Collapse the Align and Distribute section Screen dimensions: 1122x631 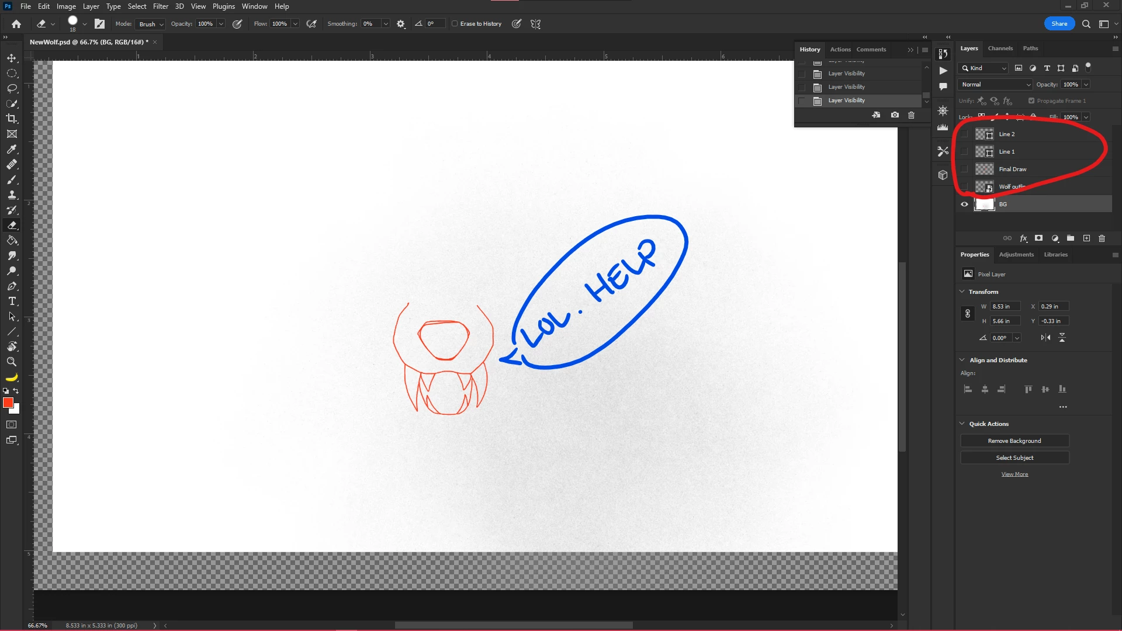(962, 360)
